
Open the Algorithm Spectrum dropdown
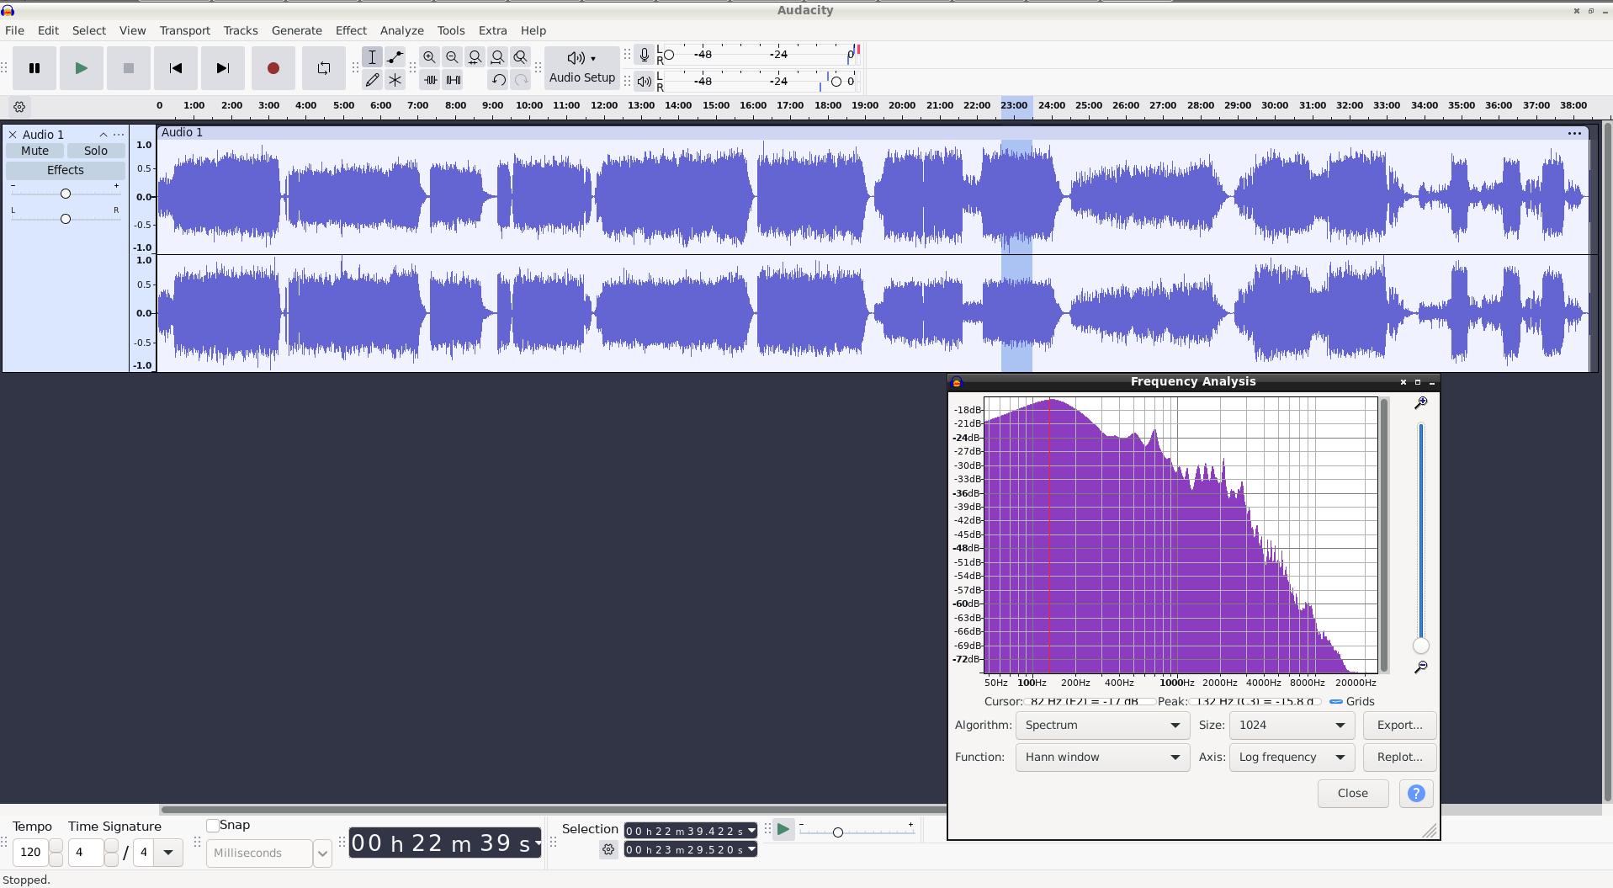point(1102,726)
